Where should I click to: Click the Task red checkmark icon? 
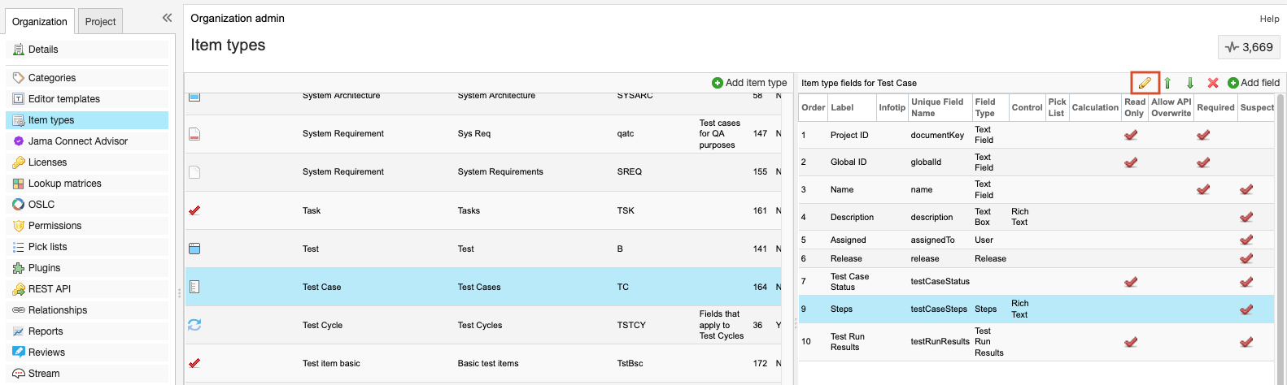(x=194, y=210)
